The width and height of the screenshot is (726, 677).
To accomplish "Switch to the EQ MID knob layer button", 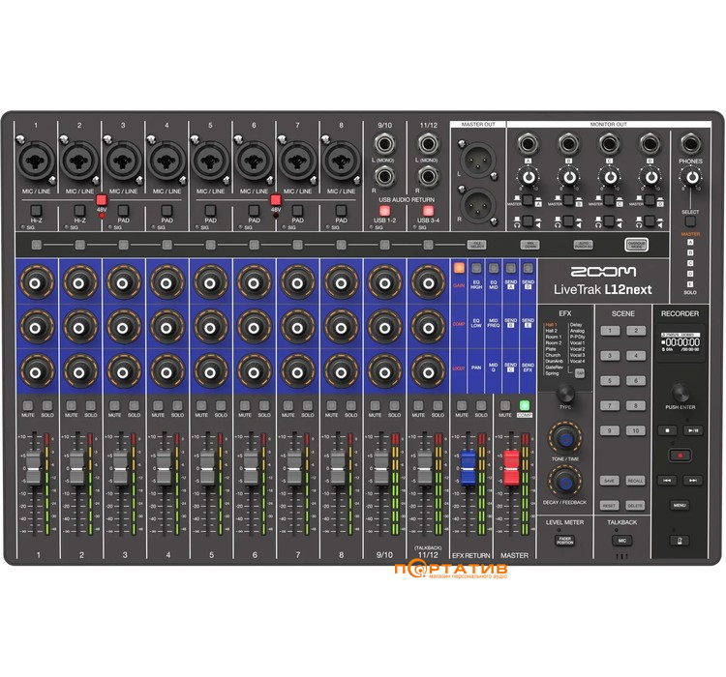I will (494, 268).
